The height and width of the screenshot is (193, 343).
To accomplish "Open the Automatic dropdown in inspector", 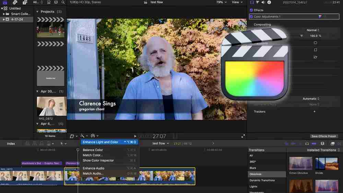I will tap(311, 99).
